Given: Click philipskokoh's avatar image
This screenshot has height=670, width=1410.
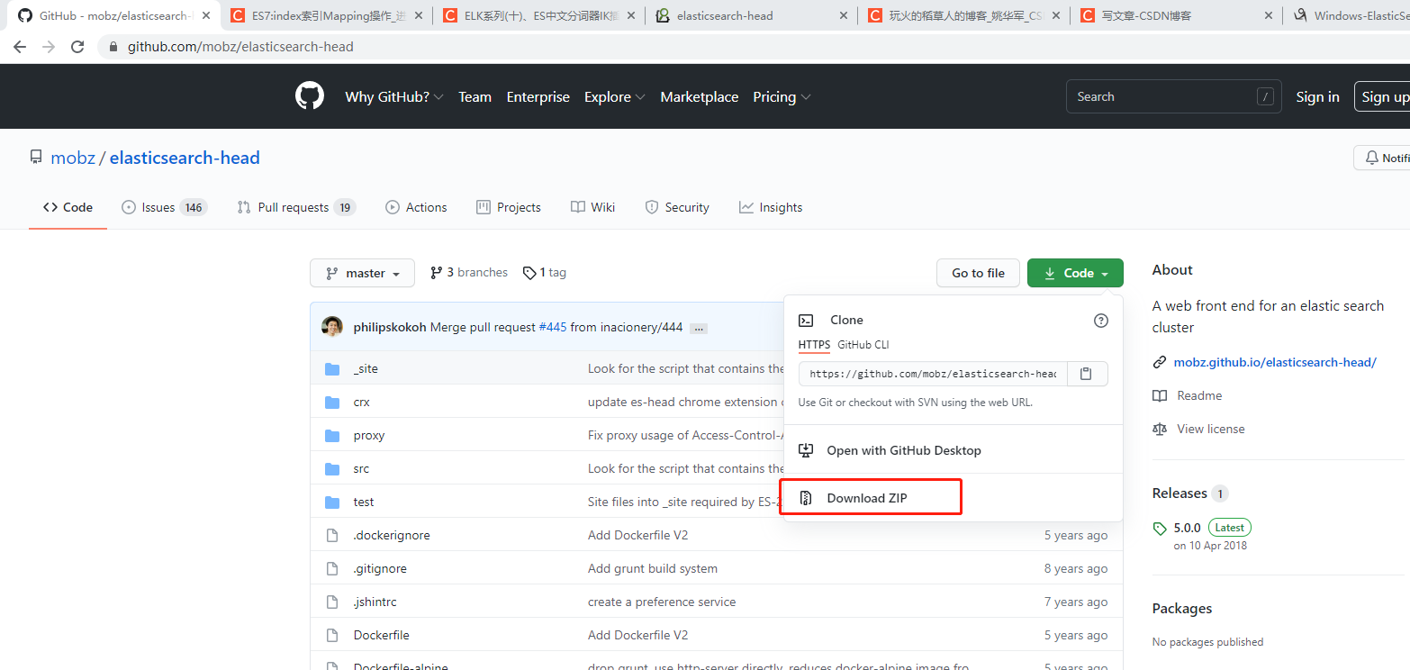Looking at the screenshot, I should coord(332,327).
